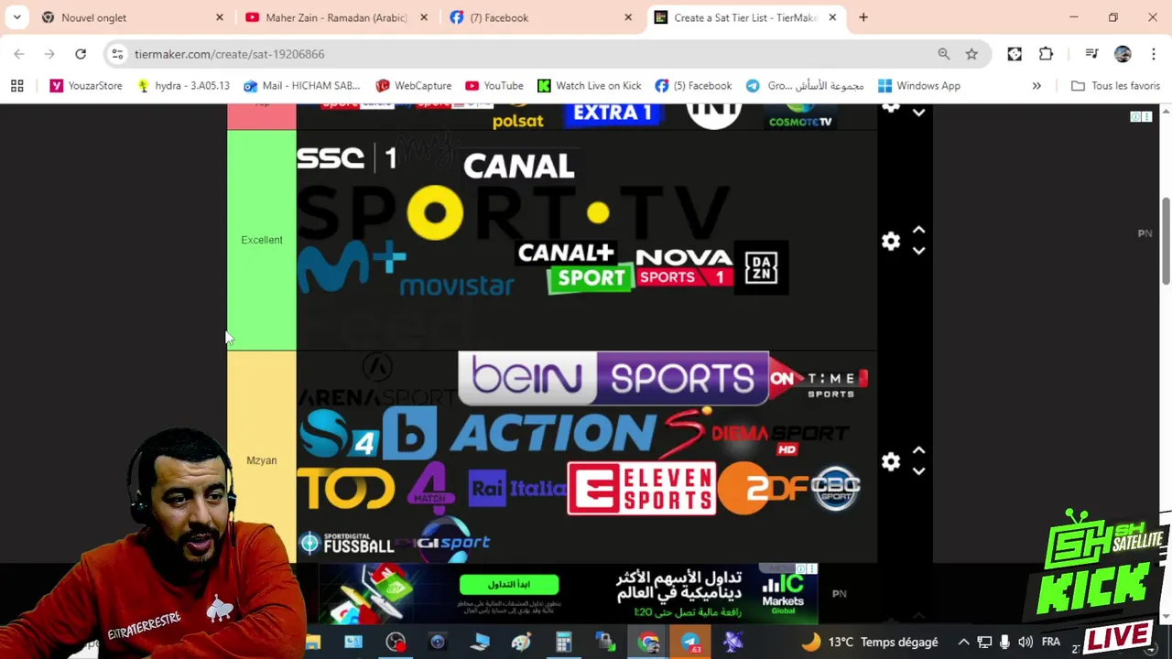Open settings gear for Excellent tier
1172x659 pixels.
pyautogui.click(x=890, y=242)
